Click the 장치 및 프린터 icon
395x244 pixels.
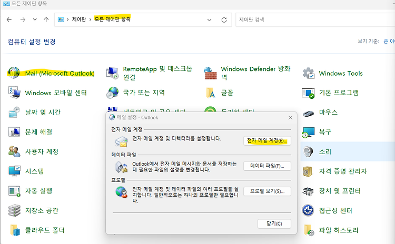[x=308, y=191]
